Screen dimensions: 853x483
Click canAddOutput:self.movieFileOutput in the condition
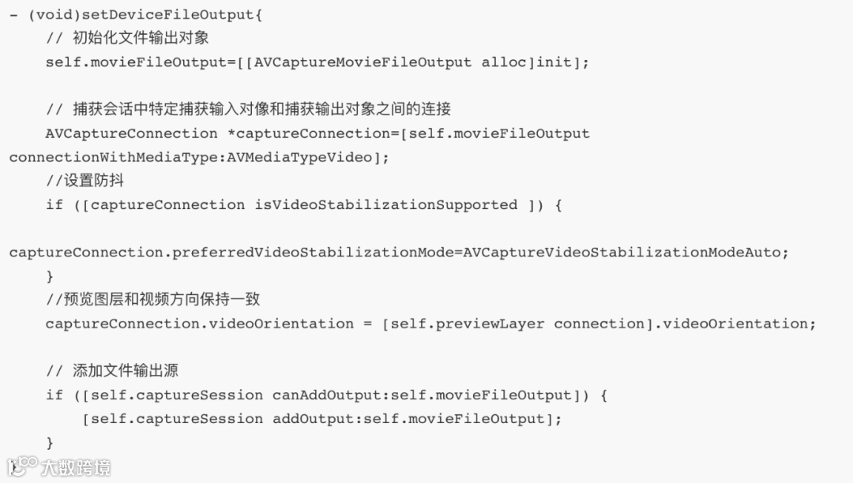click(x=422, y=395)
